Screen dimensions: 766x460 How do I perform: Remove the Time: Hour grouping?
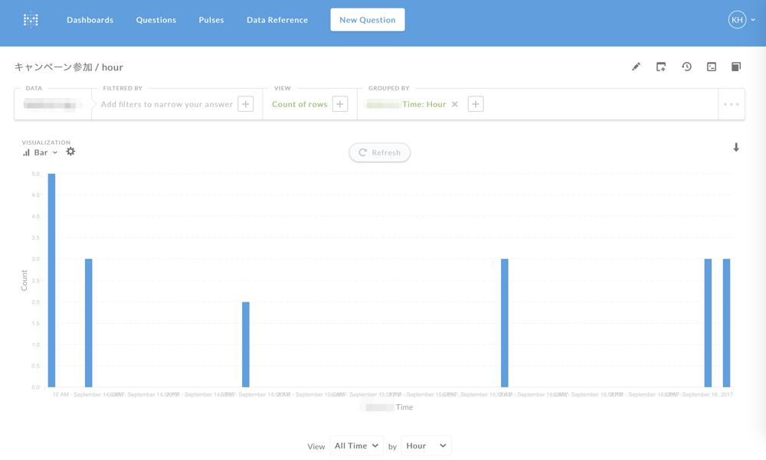[454, 104]
